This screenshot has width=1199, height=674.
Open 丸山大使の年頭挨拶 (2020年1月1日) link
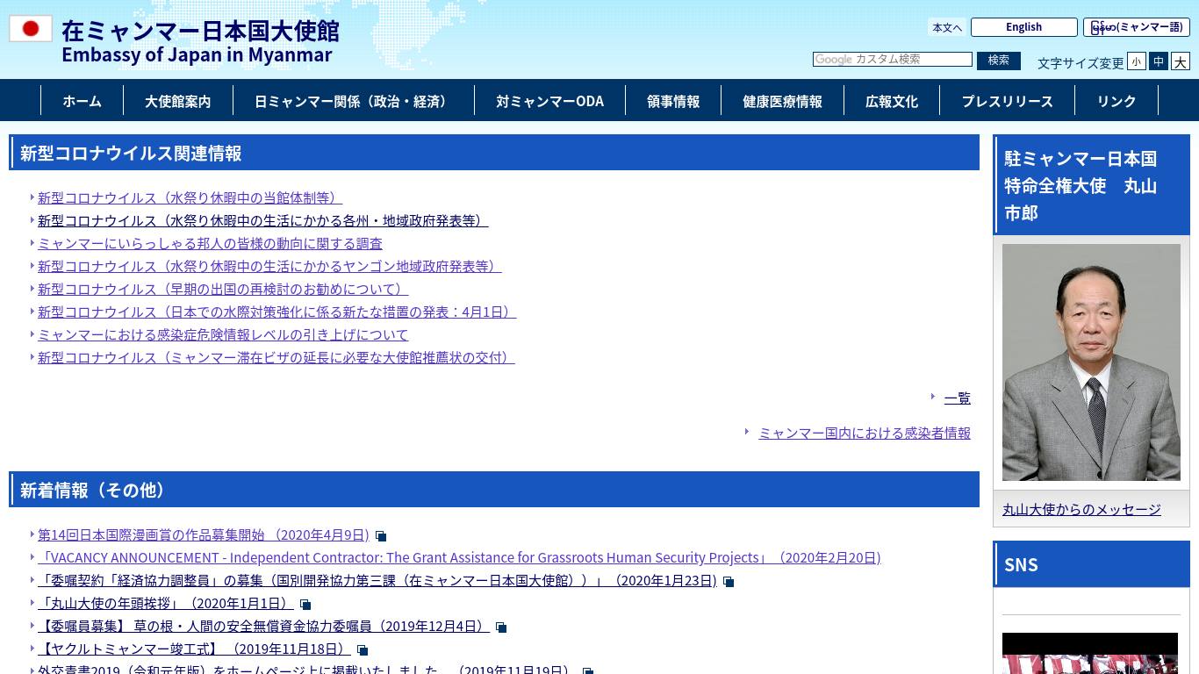point(166,604)
